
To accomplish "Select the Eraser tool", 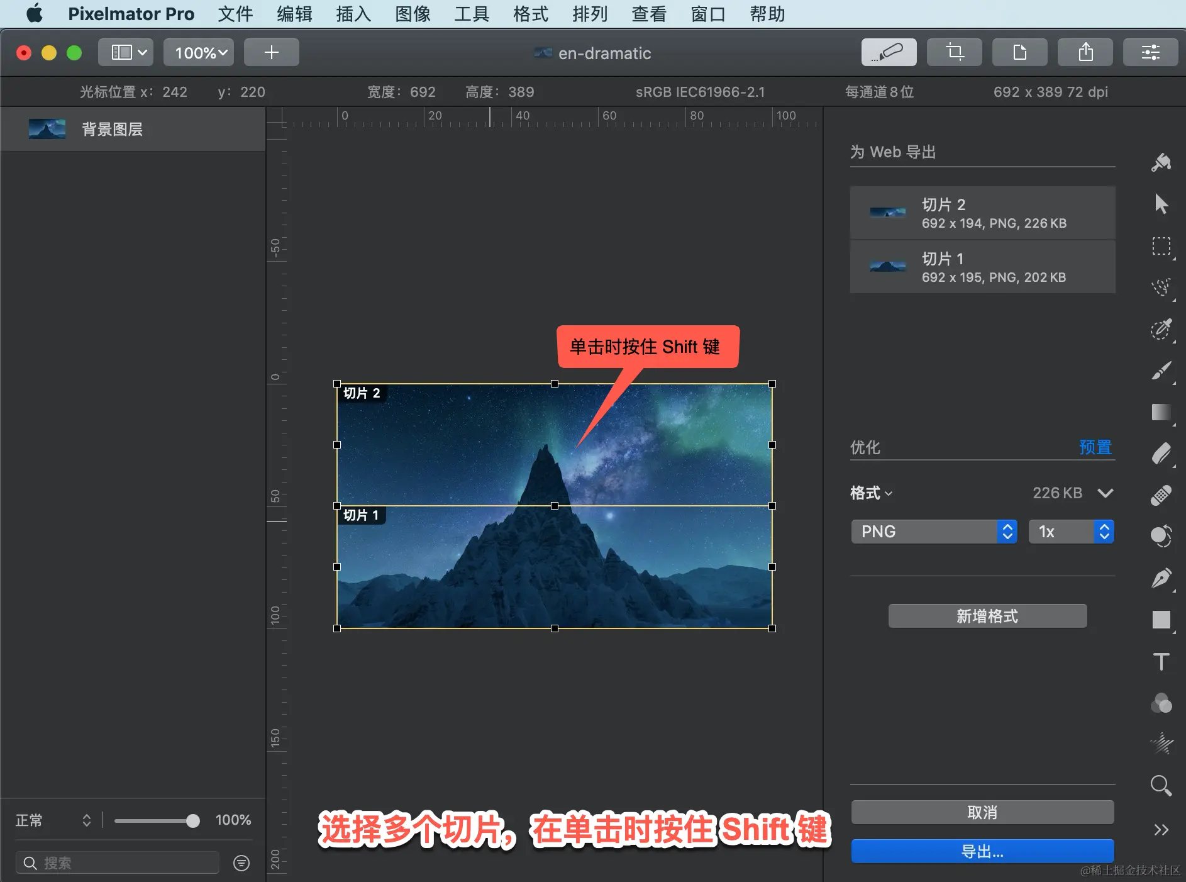I will tap(1161, 454).
